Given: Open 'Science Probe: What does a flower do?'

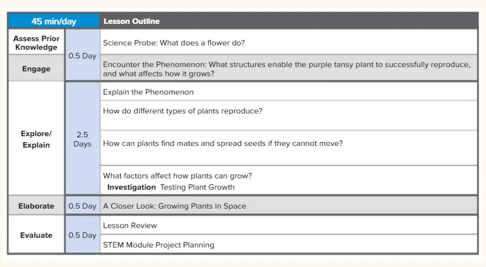Looking at the screenshot, I should 174,43.
